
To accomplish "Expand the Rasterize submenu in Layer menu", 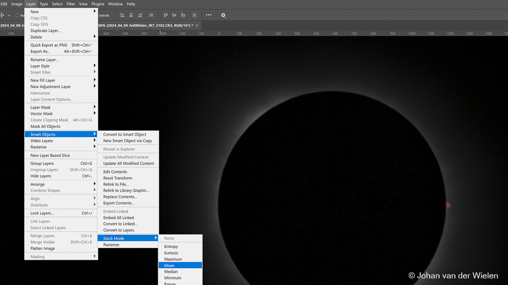I will coord(61,147).
